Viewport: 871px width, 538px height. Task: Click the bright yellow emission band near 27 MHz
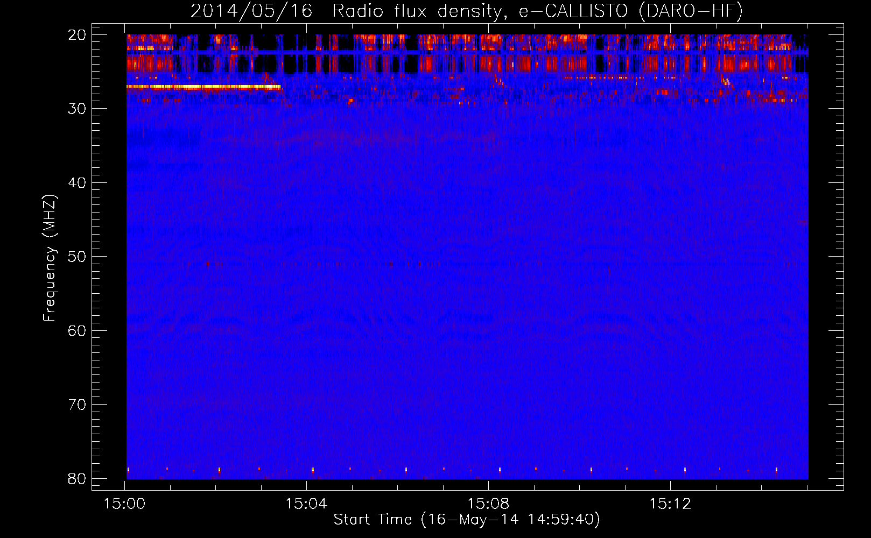point(203,87)
